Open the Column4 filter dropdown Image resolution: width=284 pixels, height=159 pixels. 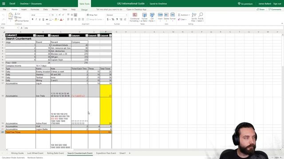(x=87, y=35)
